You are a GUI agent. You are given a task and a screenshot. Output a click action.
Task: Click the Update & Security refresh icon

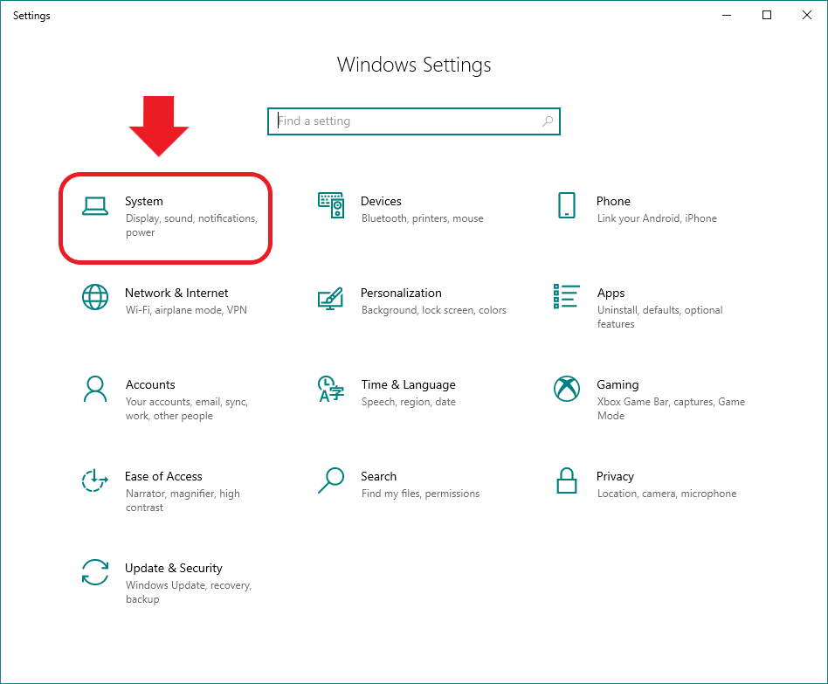pyautogui.click(x=95, y=572)
